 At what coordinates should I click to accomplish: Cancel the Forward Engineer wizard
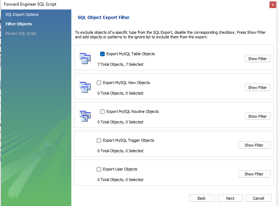click(x=259, y=198)
